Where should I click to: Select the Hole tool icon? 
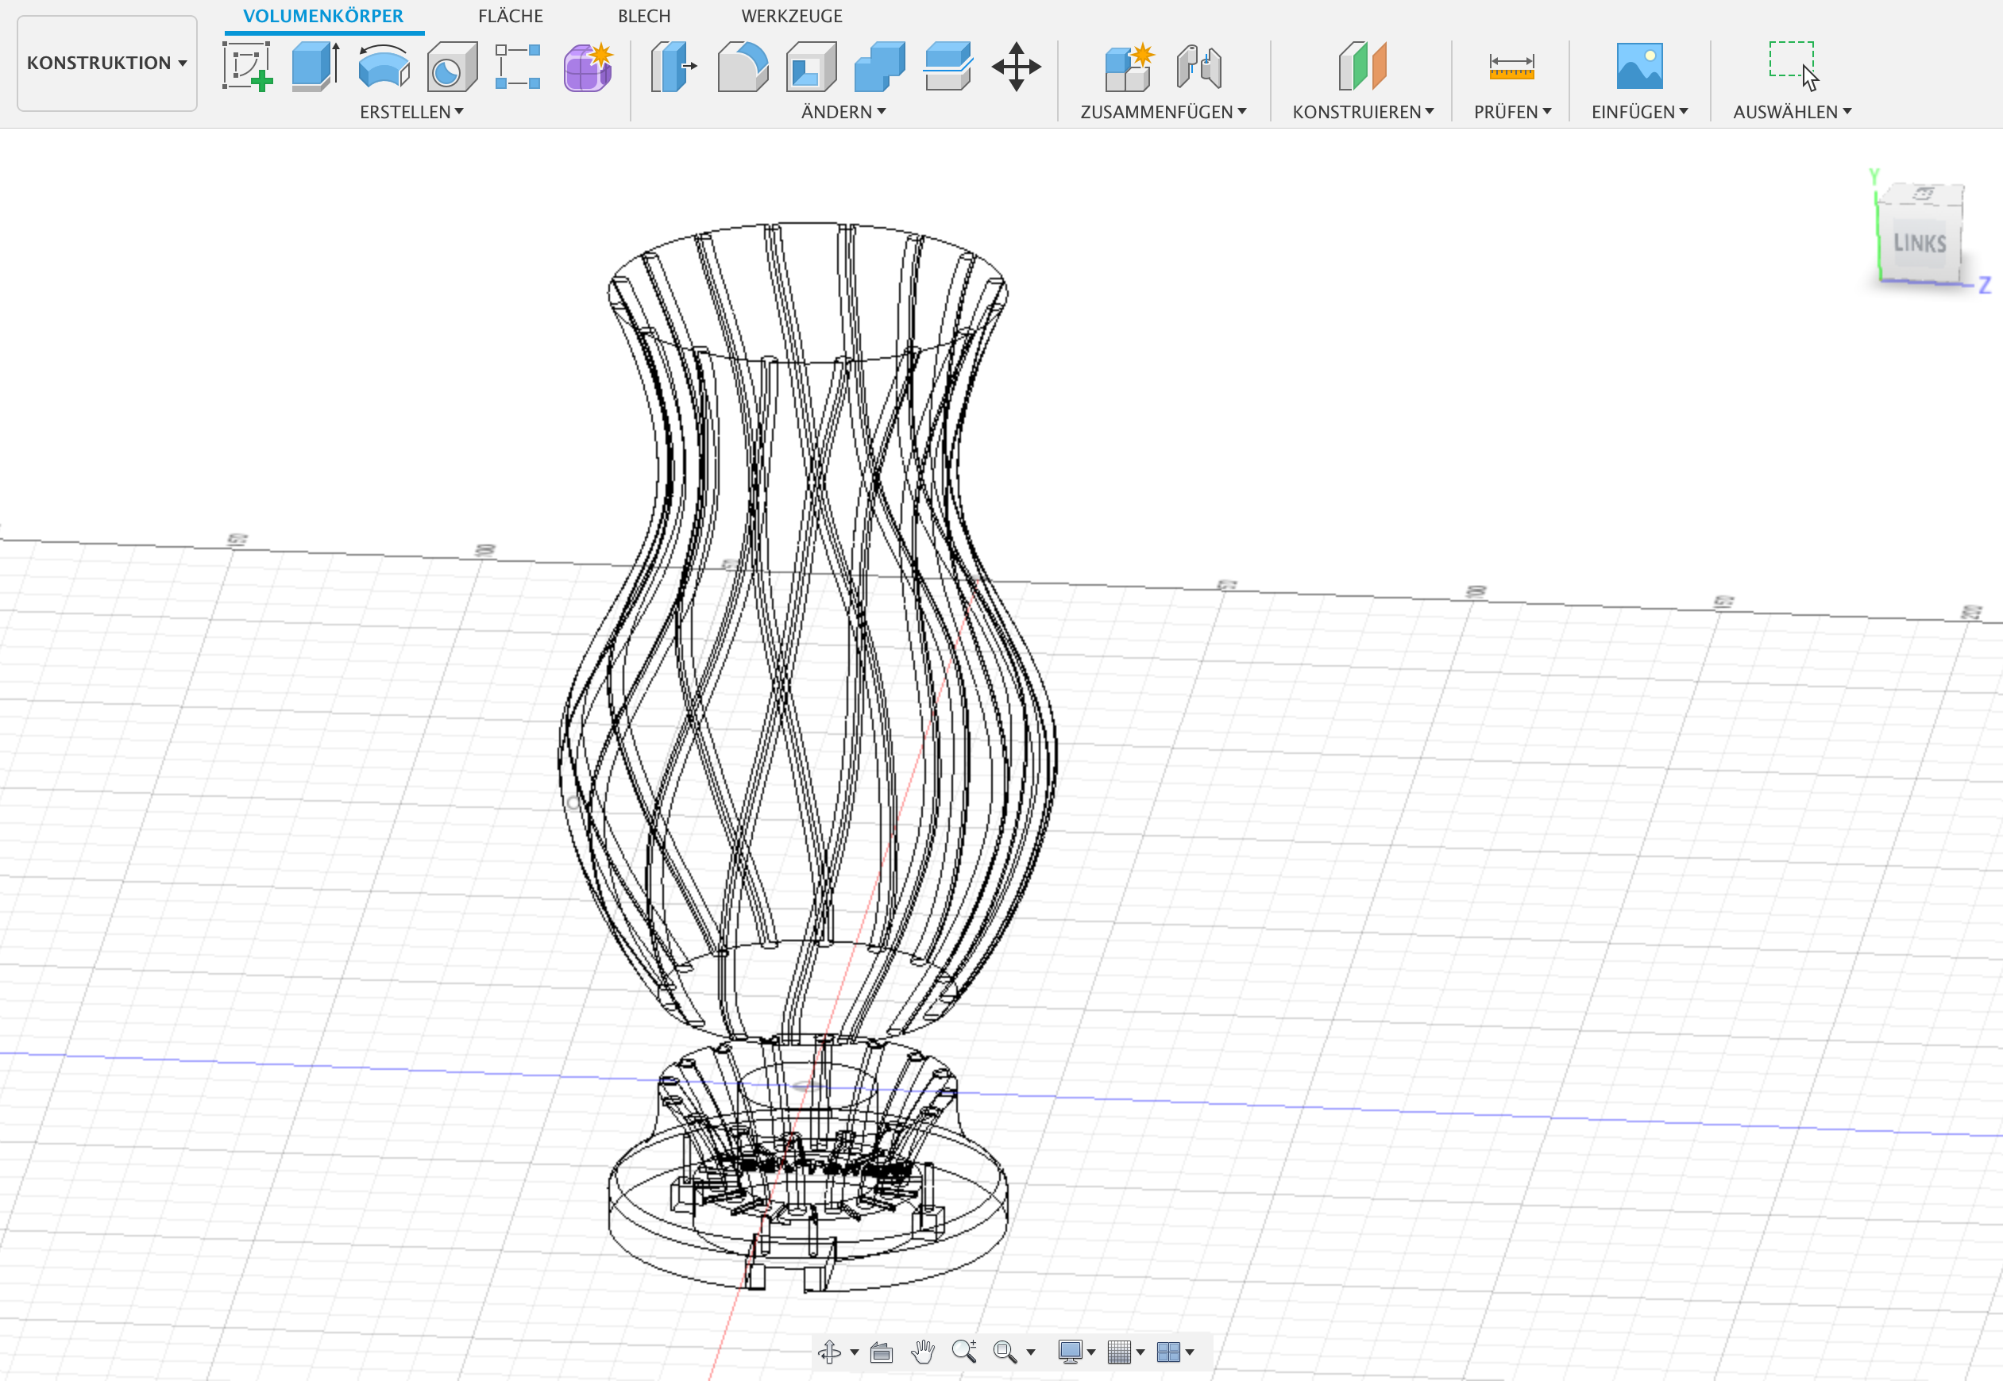(452, 66)
